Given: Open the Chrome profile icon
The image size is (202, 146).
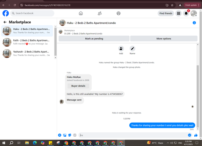Looking at the screenshot, I should tap(180, 5).
